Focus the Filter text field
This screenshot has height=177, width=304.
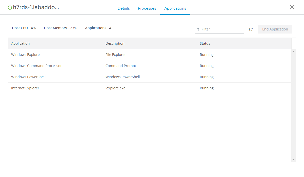coord(222,29)
